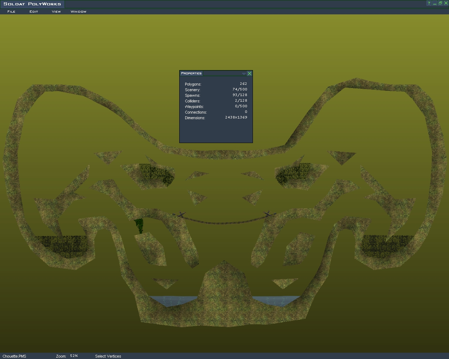This screenshot has height=359, width=449.
Task: Collapse Properties panel with triangle arrow
Action: click(244, 74)
